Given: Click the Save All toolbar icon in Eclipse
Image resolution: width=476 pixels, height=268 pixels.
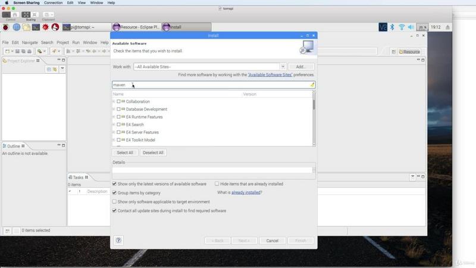Looking at the screenshot, I should coord(23,51).
